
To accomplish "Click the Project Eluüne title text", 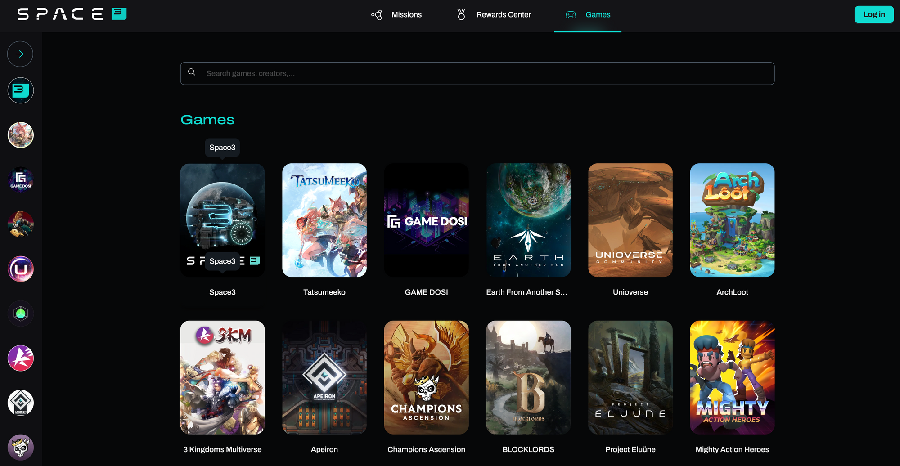I will [630, 449].
